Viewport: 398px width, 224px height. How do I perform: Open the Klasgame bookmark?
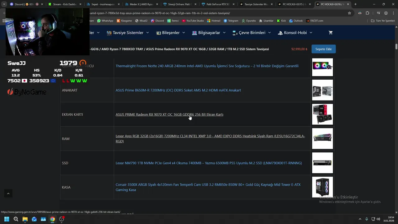(124, 21)
